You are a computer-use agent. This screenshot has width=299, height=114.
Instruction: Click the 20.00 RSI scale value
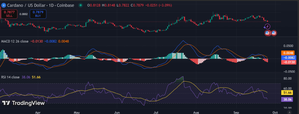[288, 108]
